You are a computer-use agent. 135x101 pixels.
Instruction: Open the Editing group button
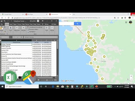(52, 29)
